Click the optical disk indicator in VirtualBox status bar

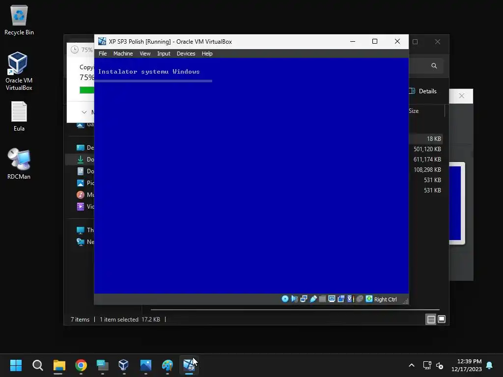coord(285,299)
